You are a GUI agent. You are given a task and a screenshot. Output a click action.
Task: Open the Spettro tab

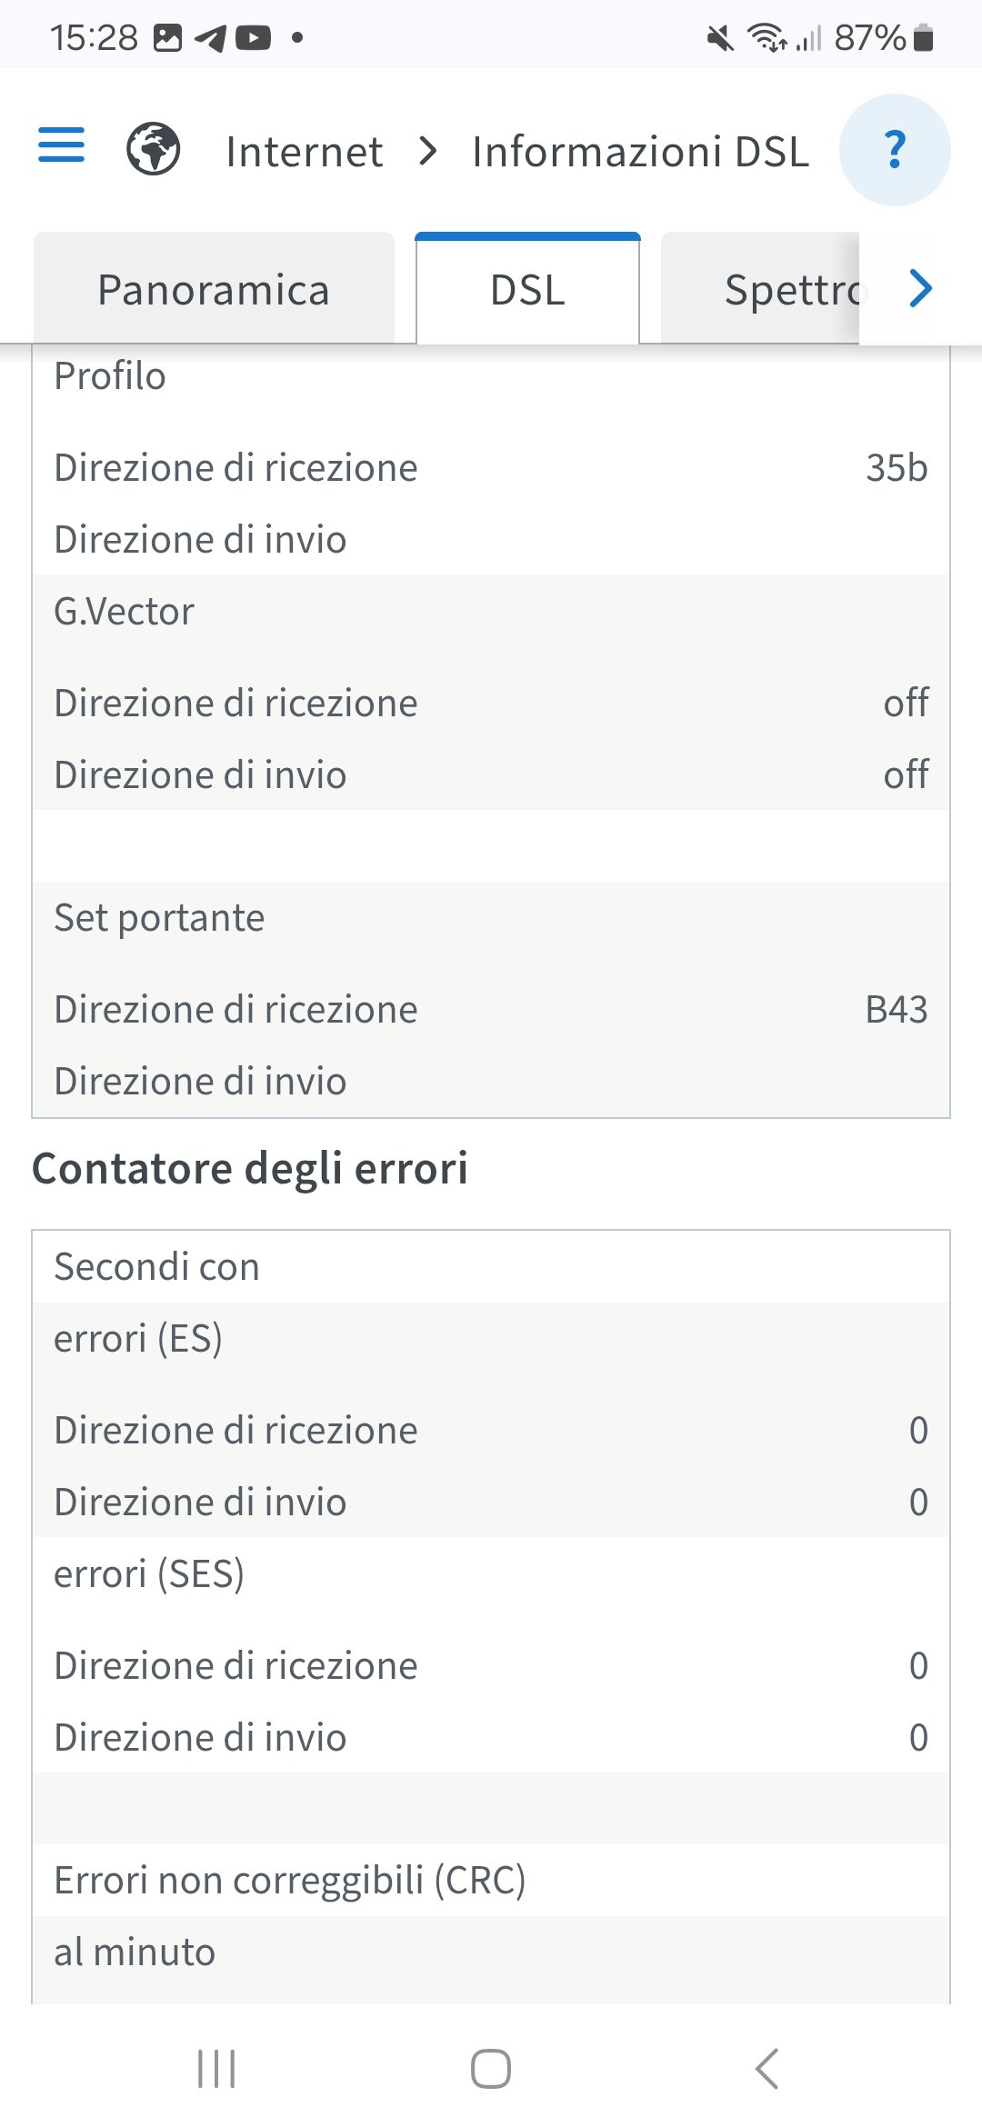[791, 291]
